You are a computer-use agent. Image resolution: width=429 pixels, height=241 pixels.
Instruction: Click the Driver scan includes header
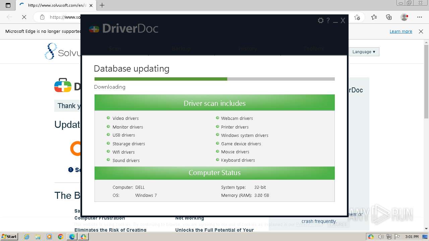(x=214, y=103)
